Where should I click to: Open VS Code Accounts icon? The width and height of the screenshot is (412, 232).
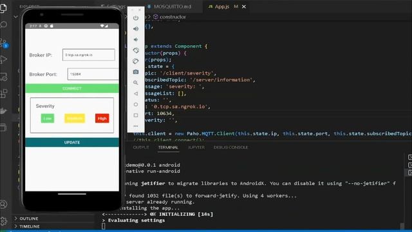tap(3, 204)
